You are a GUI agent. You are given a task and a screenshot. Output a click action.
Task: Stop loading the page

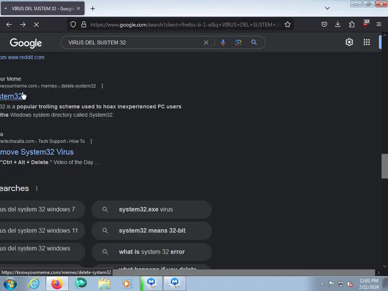click(36, 25)
